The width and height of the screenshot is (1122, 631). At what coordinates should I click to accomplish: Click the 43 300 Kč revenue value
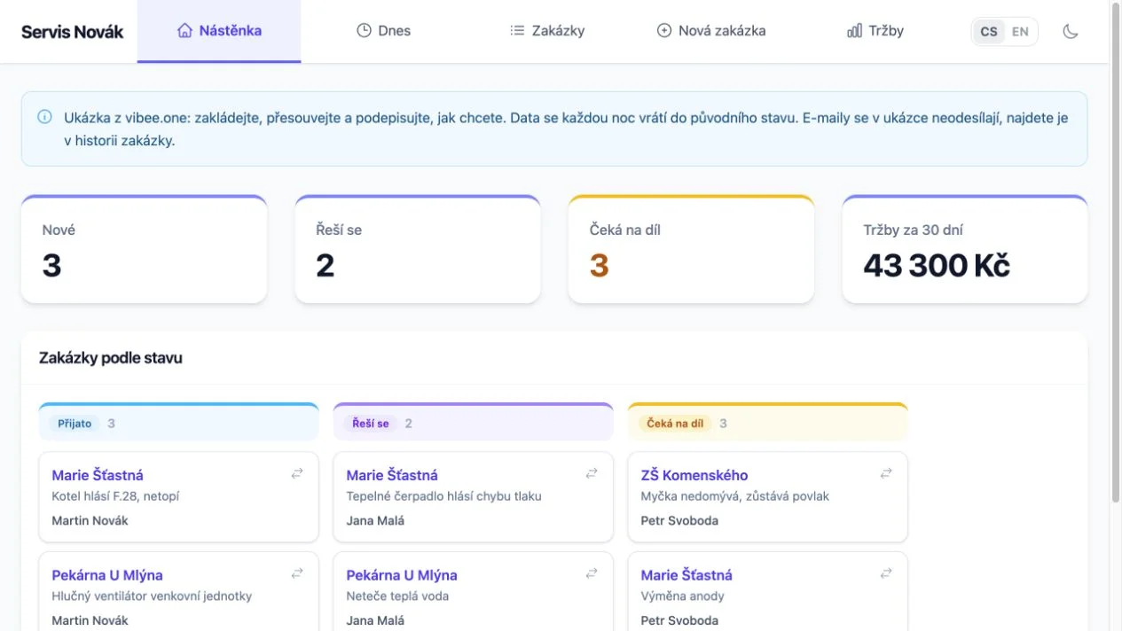coord(937,265)
